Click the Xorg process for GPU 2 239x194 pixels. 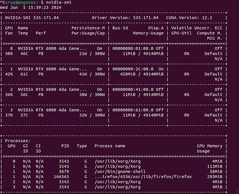point(117,182)
